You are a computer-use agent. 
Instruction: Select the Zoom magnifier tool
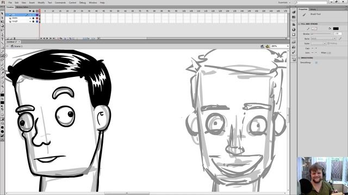pos(2,86)
